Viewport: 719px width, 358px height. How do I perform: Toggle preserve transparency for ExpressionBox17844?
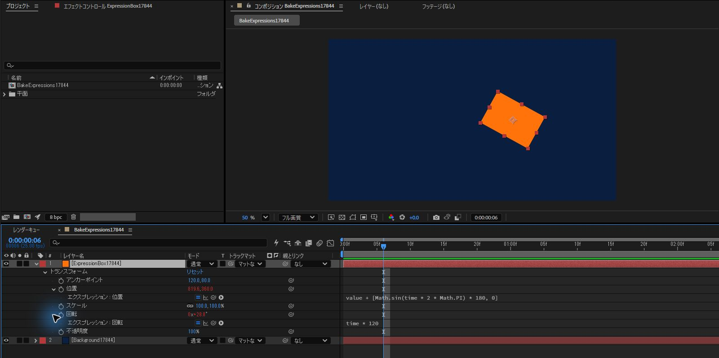click(x=222, y=264)
